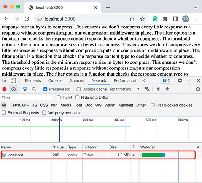This screenshot has height=183, width=202.
Task: Stop recording network log
Action: [x=5, y=89]
